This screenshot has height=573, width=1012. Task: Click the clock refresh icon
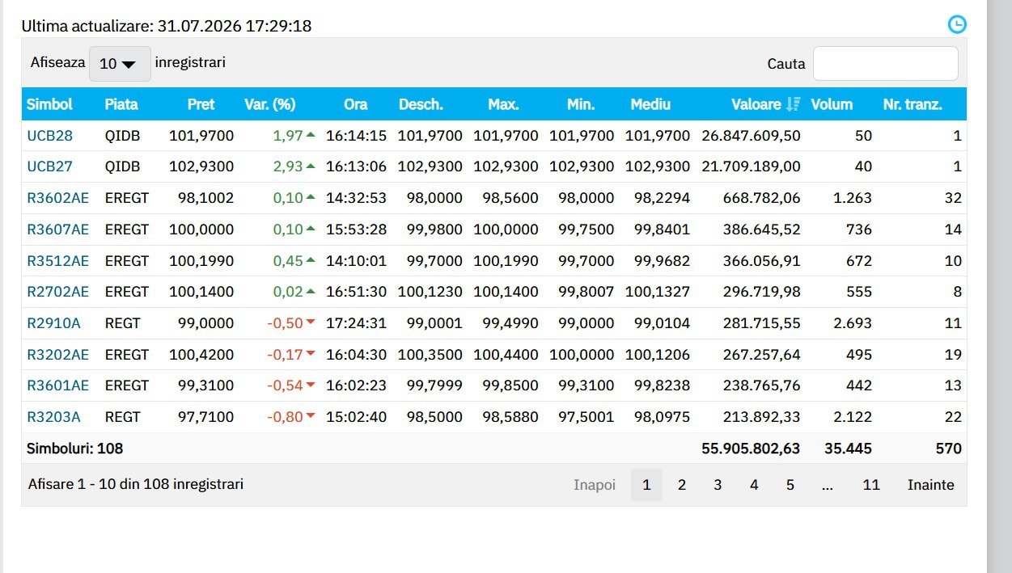(x=957, y=24)
